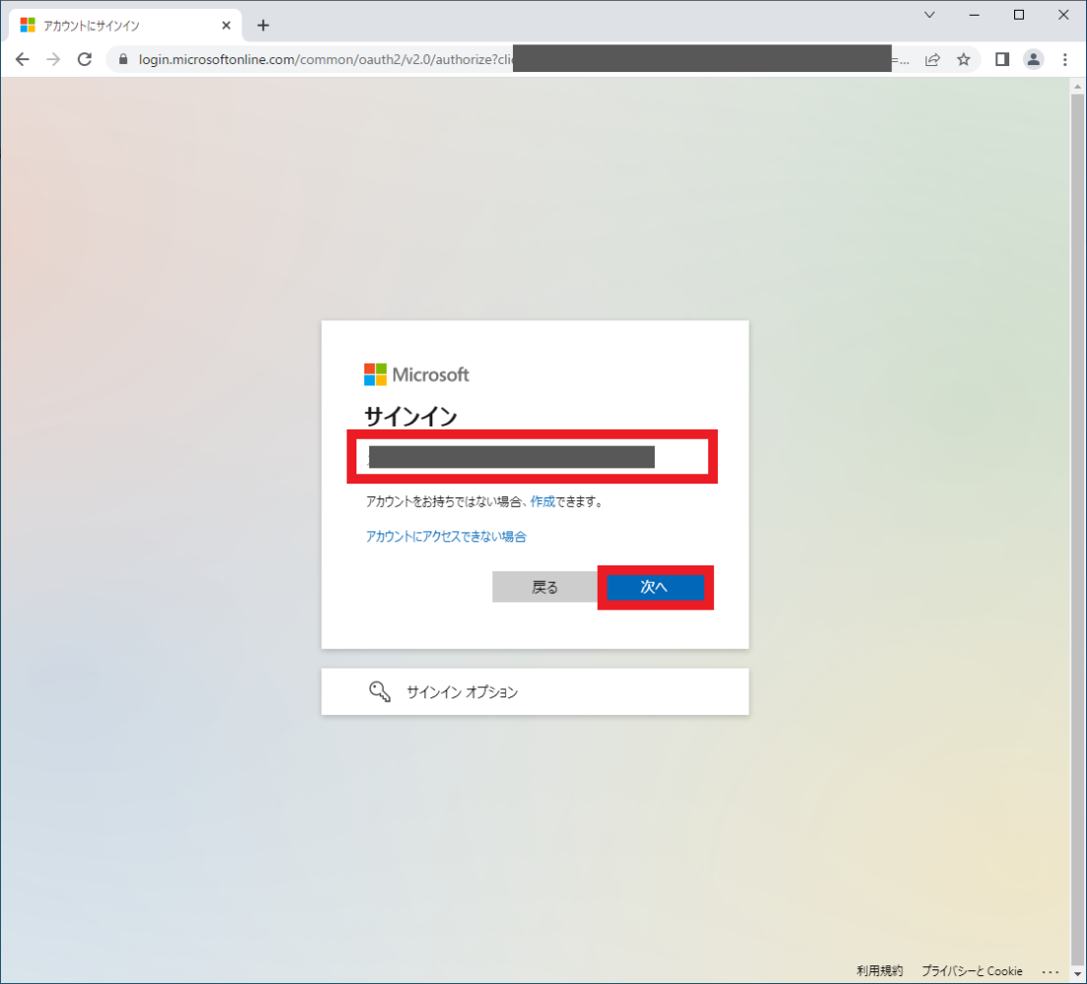
Task: View site info via the lock icon
Action: 123,60
